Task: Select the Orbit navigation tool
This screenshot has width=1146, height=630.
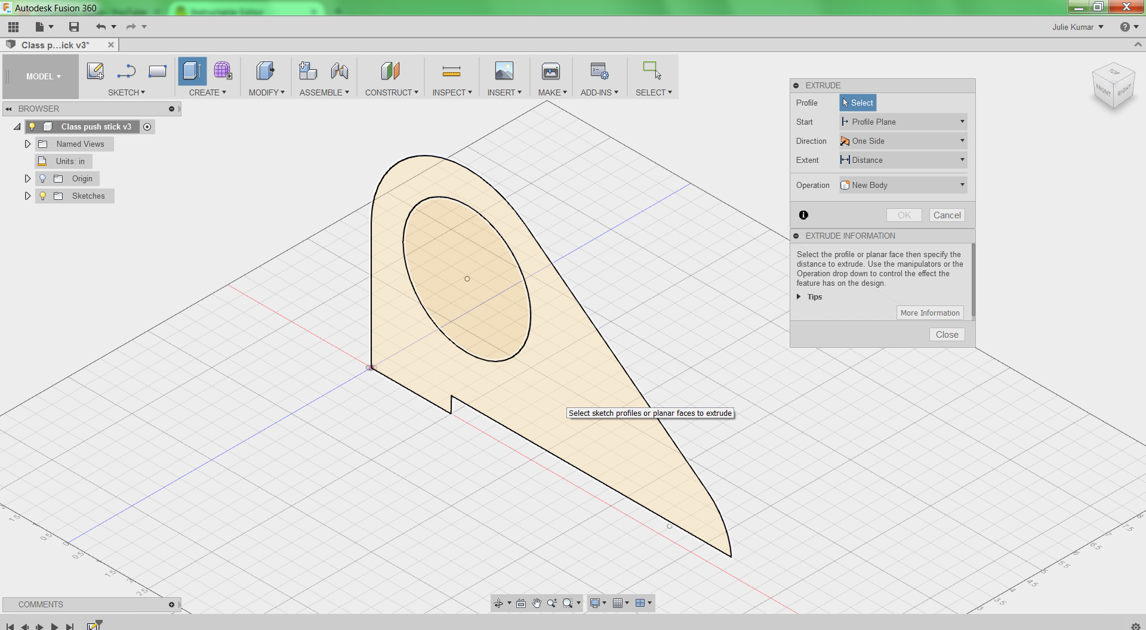Action: tap(498, 603)
